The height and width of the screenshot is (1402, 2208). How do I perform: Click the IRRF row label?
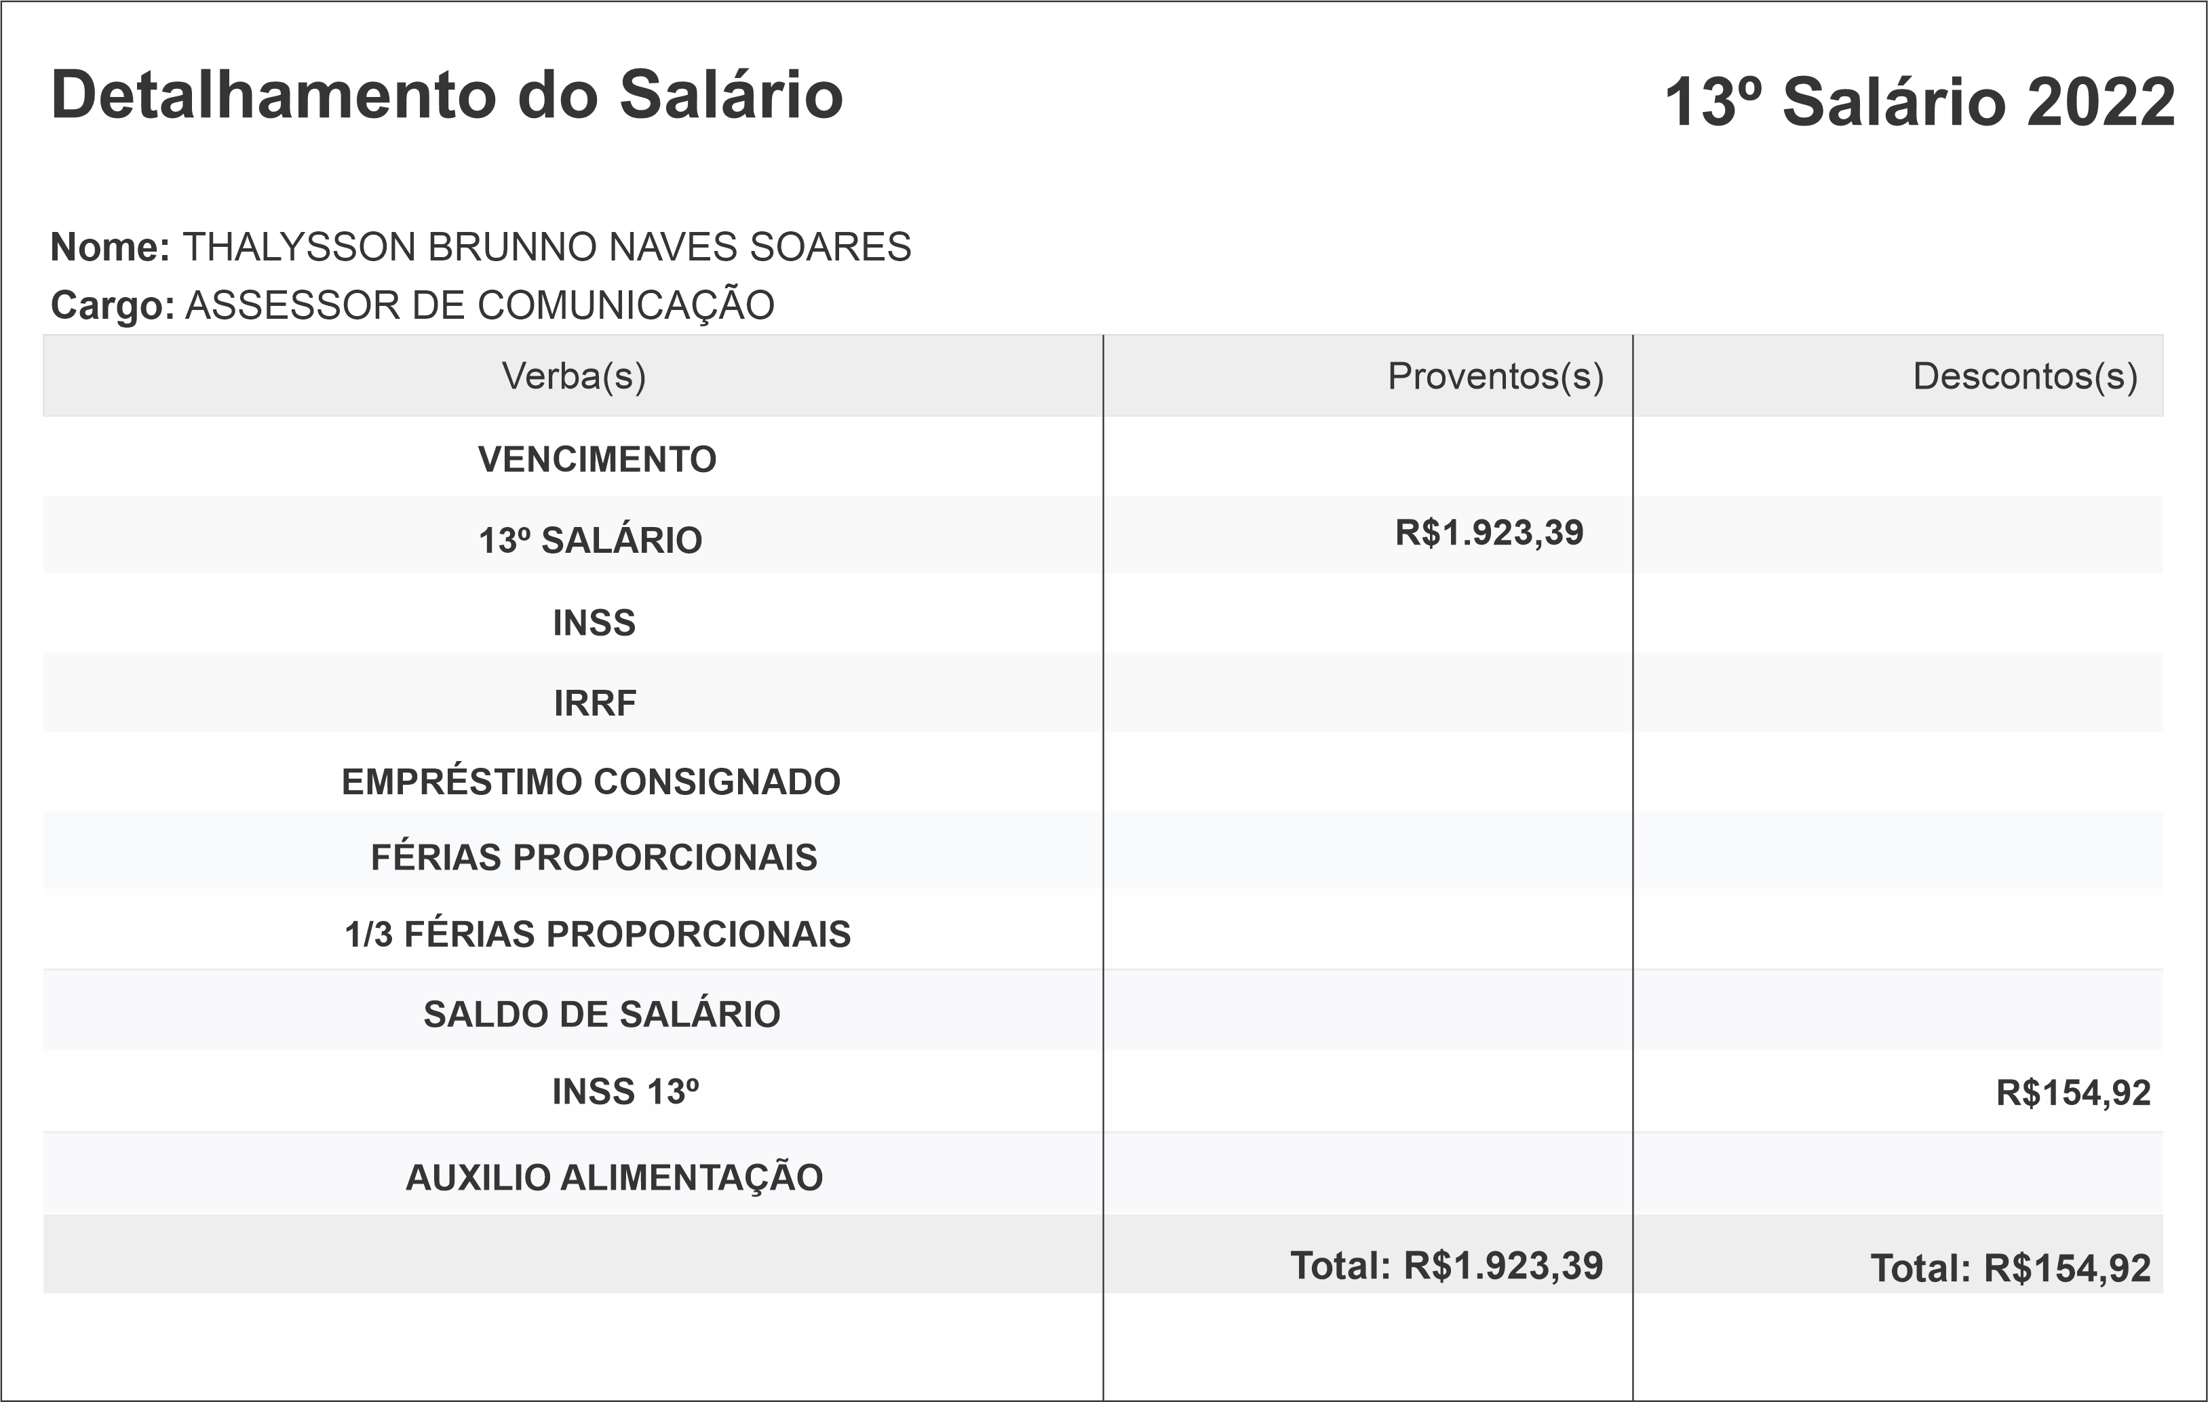[x=595, y=703]
